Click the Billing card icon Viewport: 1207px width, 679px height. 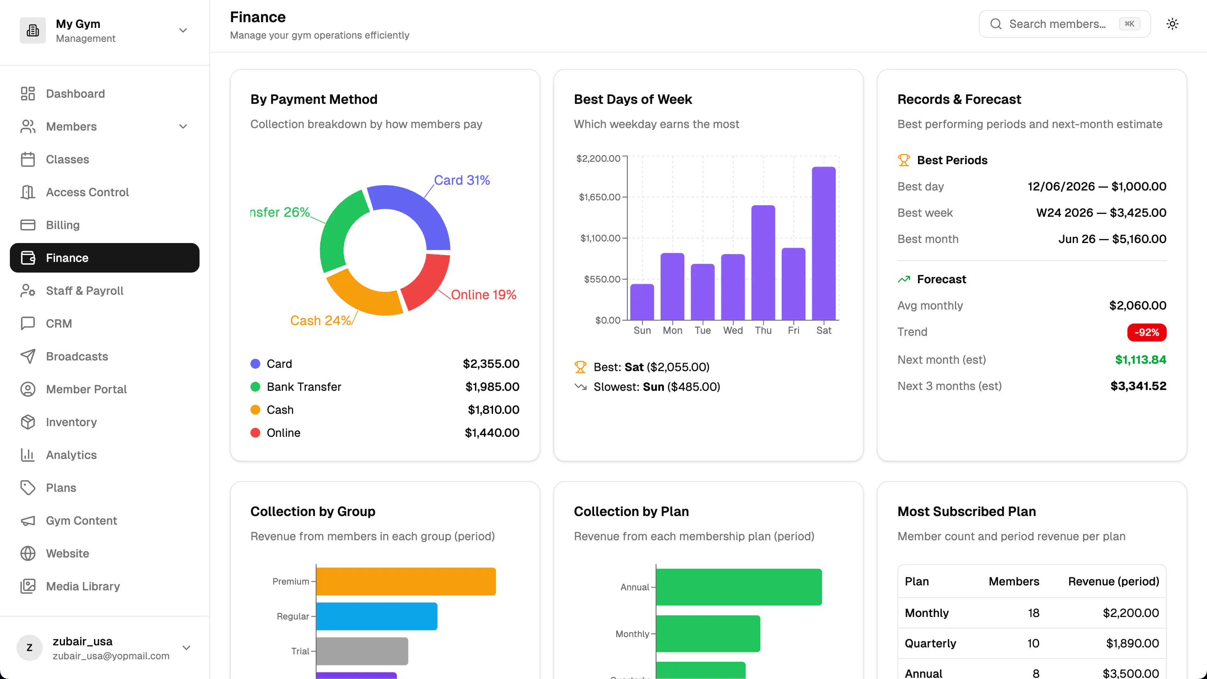click(x=28, y=225)
